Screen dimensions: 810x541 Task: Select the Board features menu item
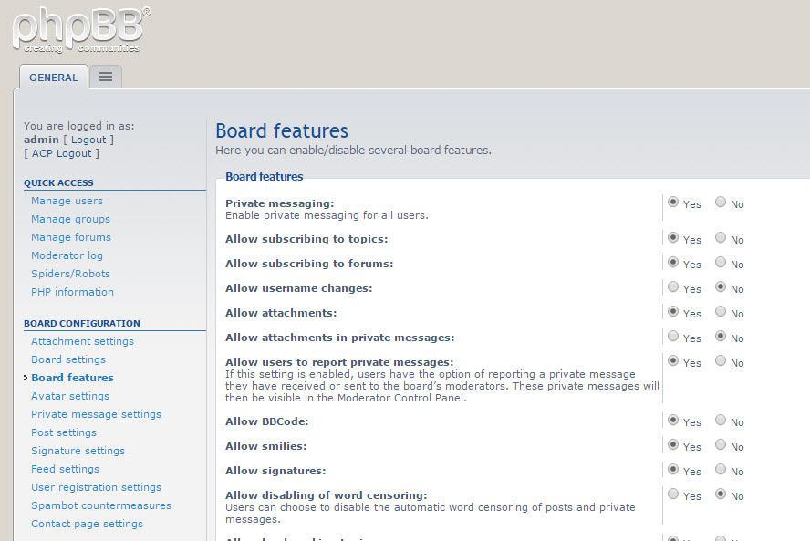coord(72,378)
